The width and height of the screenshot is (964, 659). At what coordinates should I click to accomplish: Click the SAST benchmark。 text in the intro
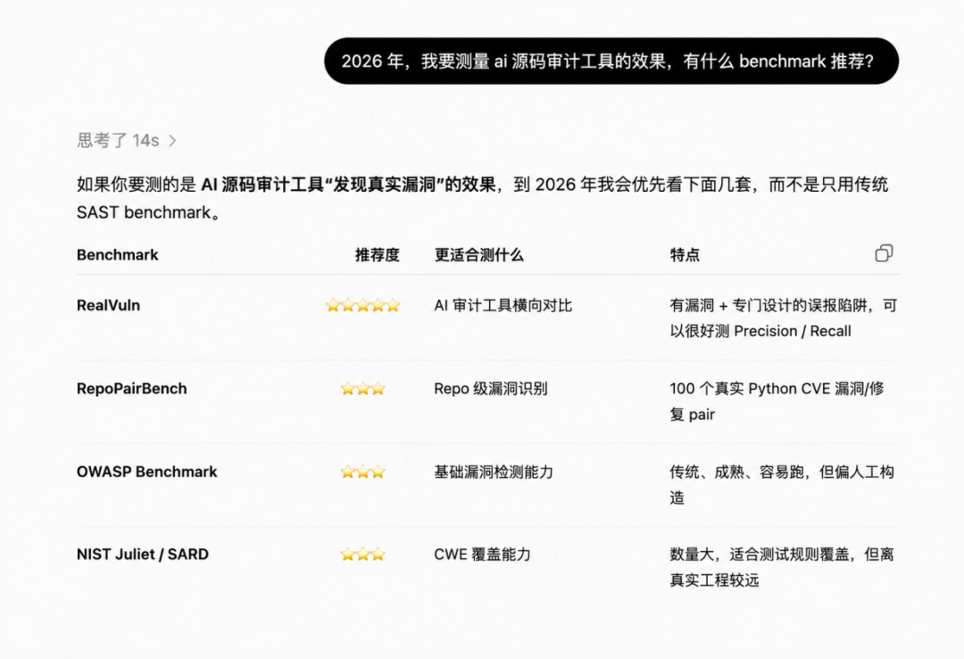tap(149, 212)
